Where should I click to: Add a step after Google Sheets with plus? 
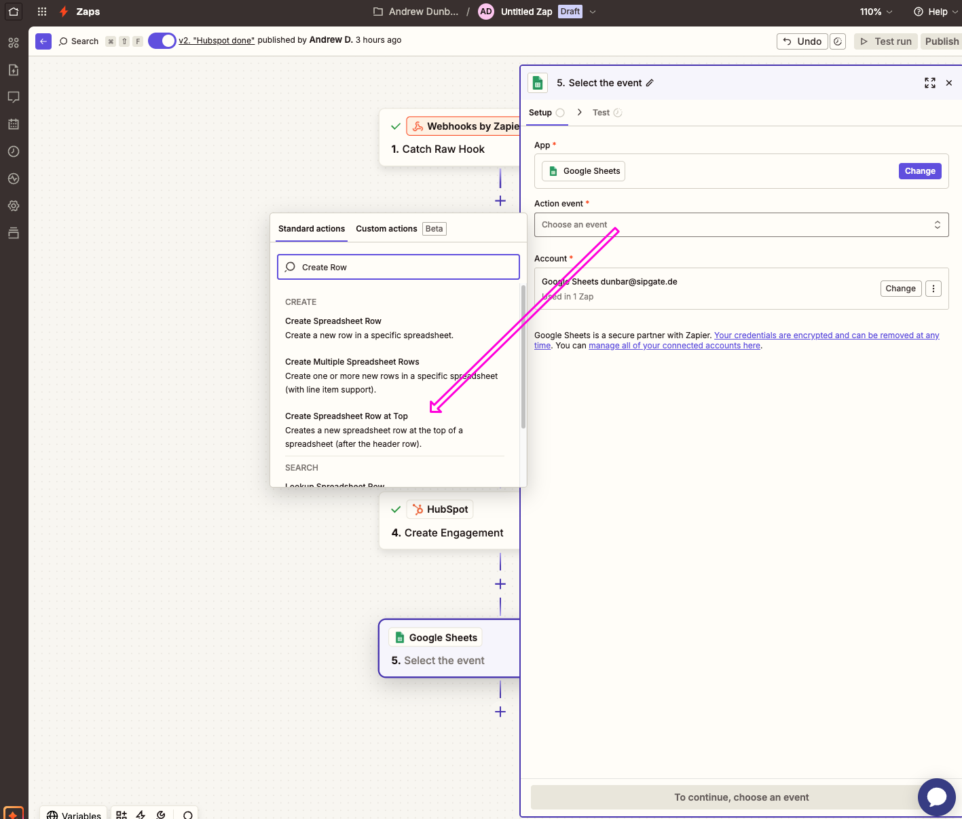500,712
